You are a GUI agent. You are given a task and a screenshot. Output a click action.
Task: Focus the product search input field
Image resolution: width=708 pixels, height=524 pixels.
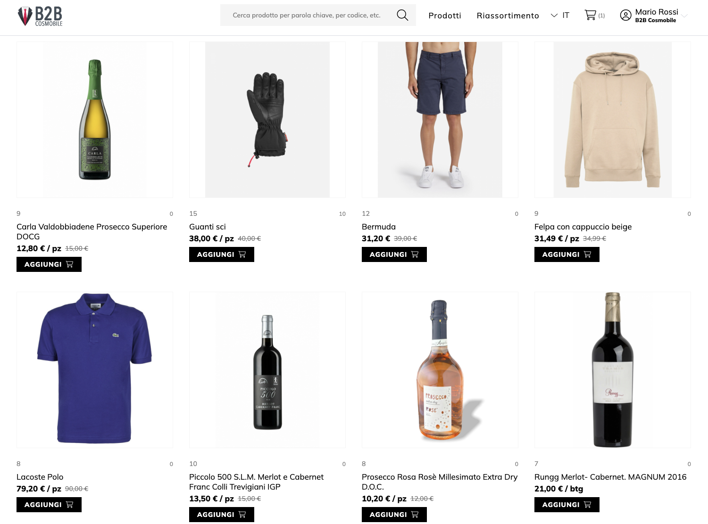(307, 15)
